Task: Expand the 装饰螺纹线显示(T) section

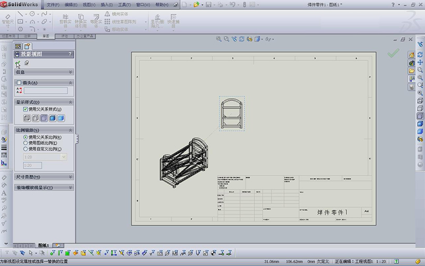Action: click(x=70, y=187)
